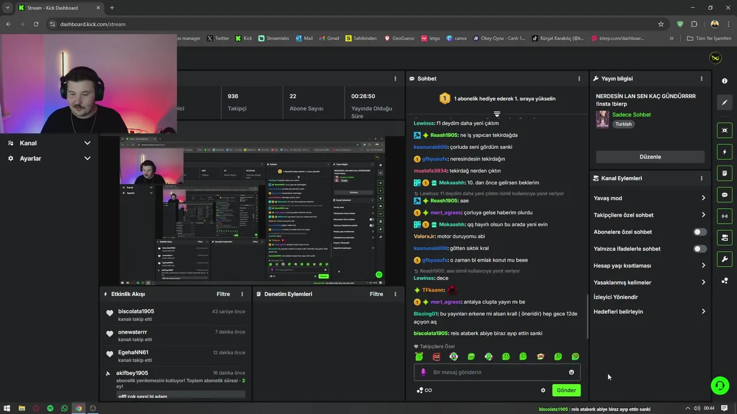Click the pencil edit icon in sidebar
This screenshot has width=737, height=414.
tap(724, 102)
